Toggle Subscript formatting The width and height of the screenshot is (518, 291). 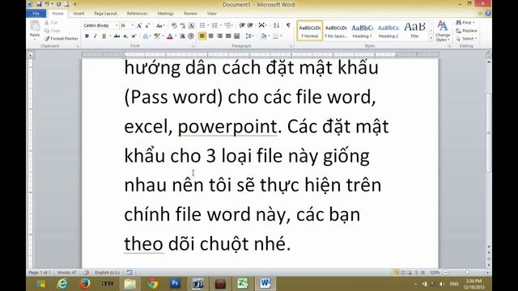click(125, 36)
